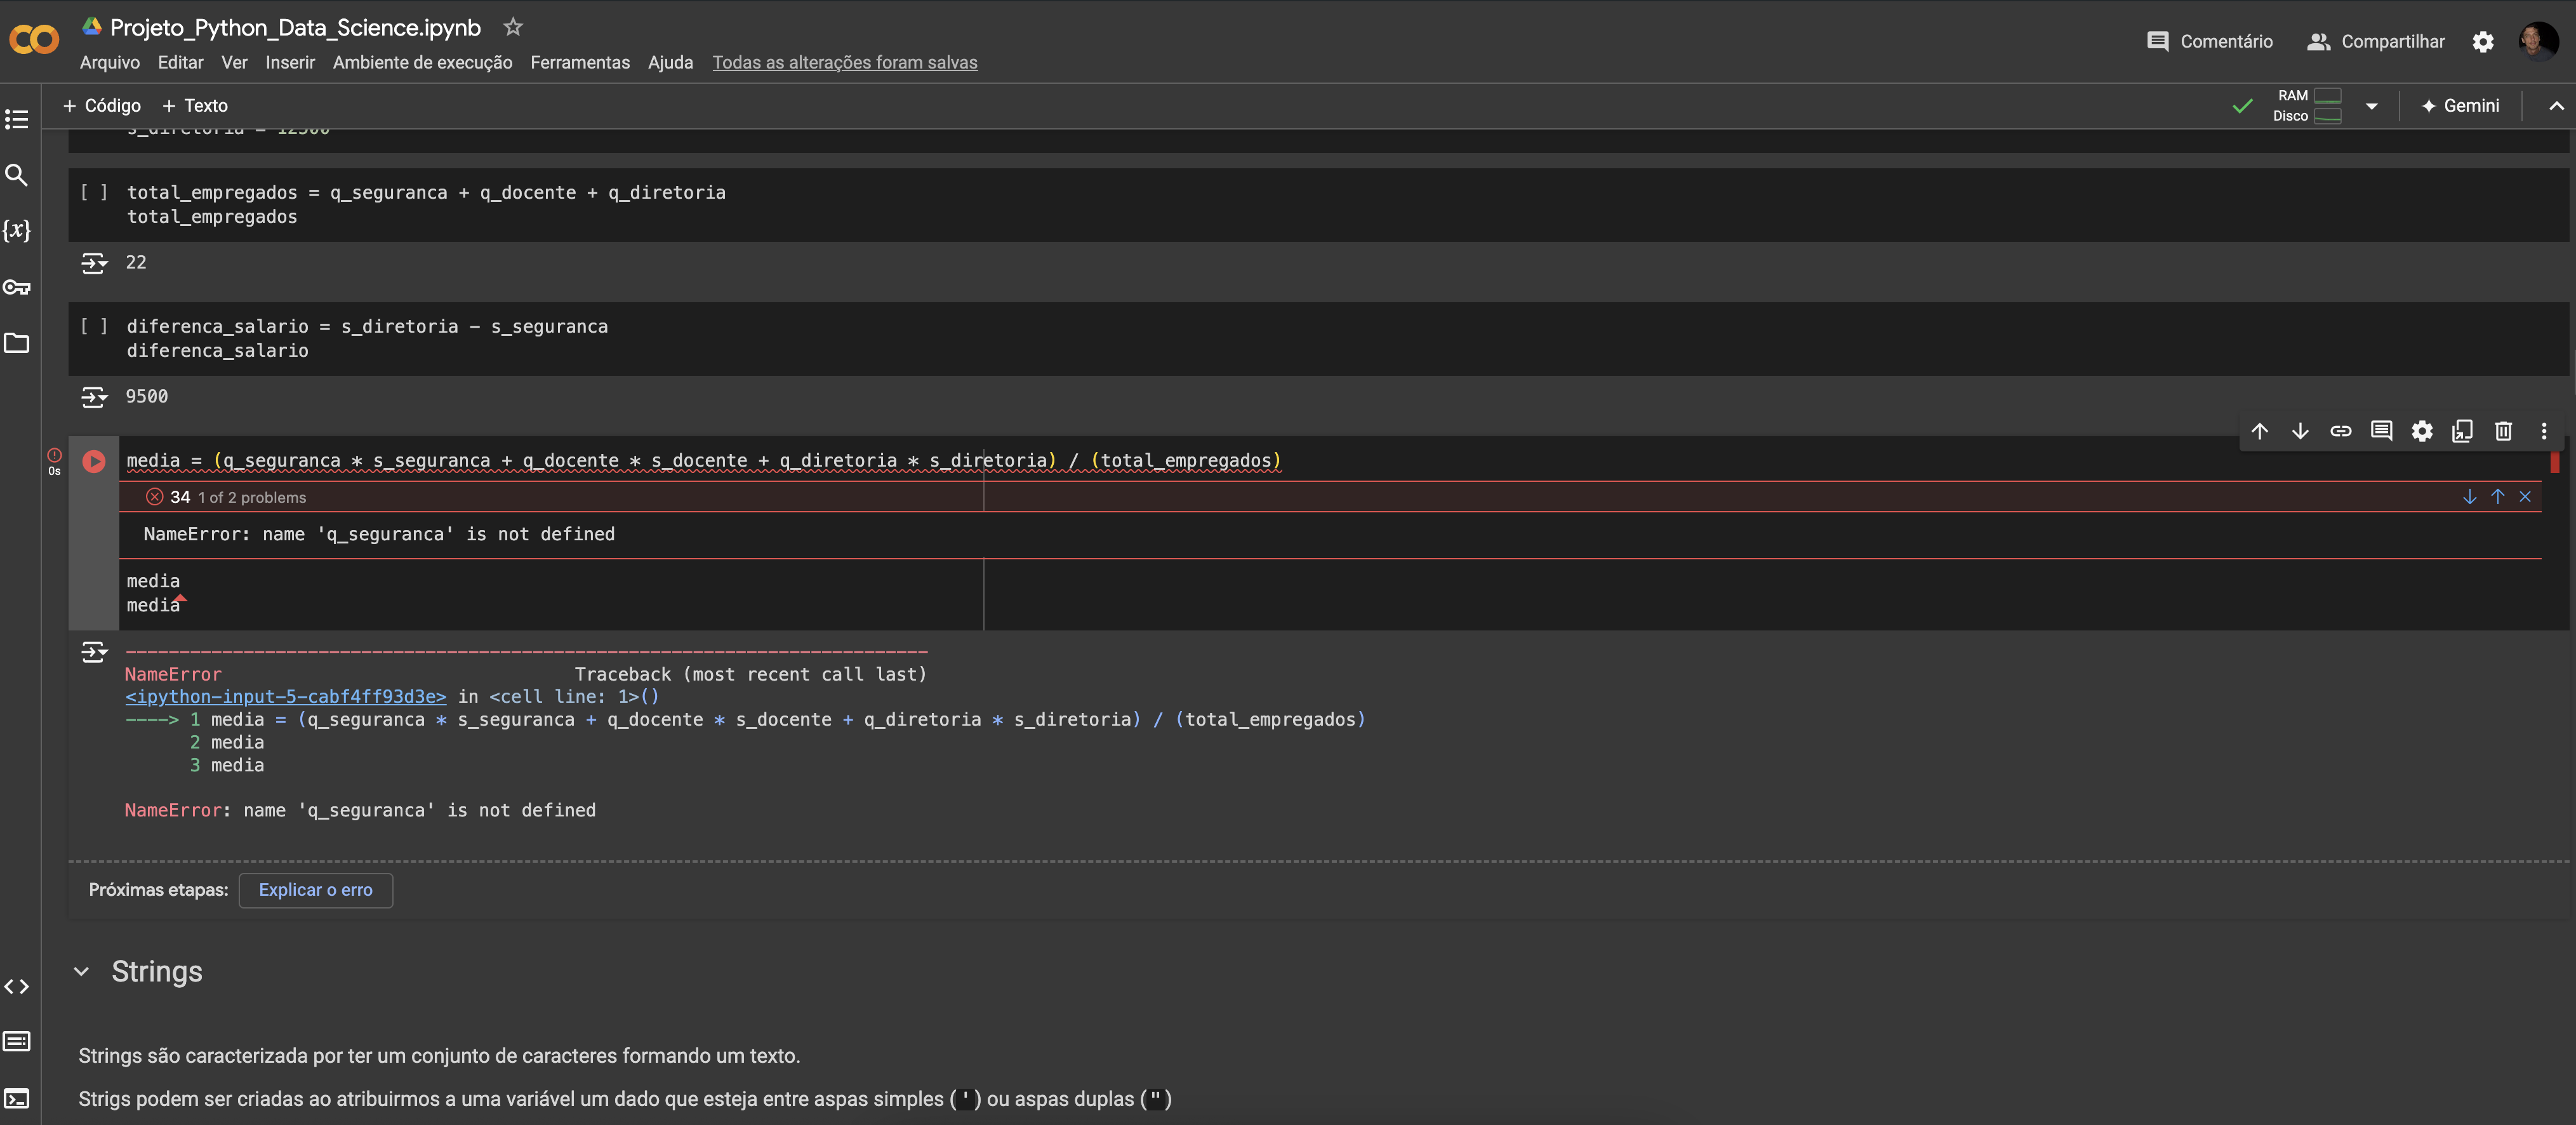
Task: Move the cell down with arrow icon
Action: (2300, 431)
